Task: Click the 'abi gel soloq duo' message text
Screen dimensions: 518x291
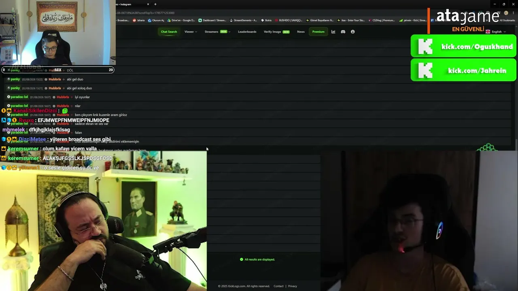Action: click(79, 88)
